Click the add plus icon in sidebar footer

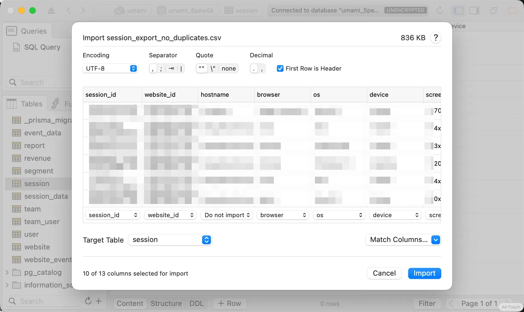(99, 301)
